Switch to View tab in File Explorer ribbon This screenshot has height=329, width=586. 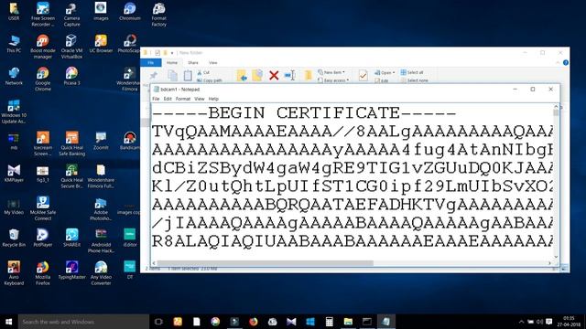[x=213, y=63]
